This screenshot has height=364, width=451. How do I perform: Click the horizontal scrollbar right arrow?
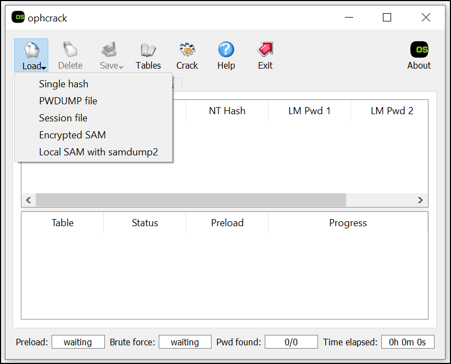pos(420,200)
